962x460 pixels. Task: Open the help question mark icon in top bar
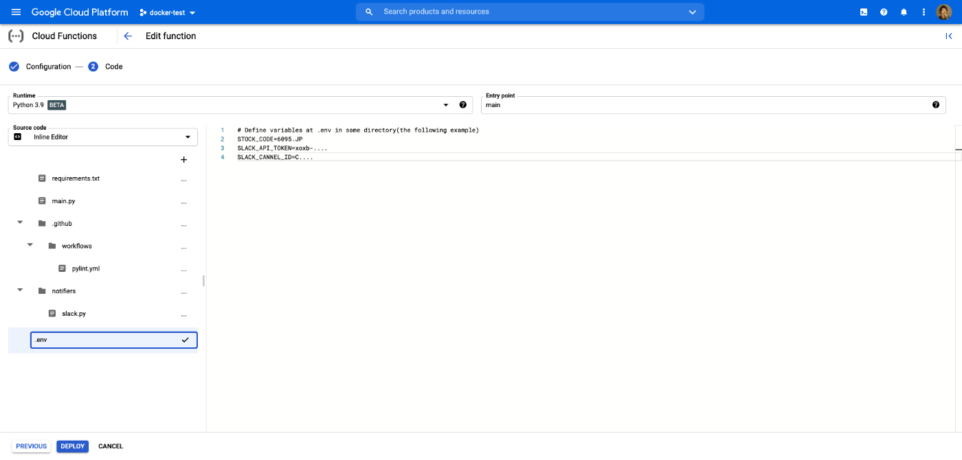884,12
